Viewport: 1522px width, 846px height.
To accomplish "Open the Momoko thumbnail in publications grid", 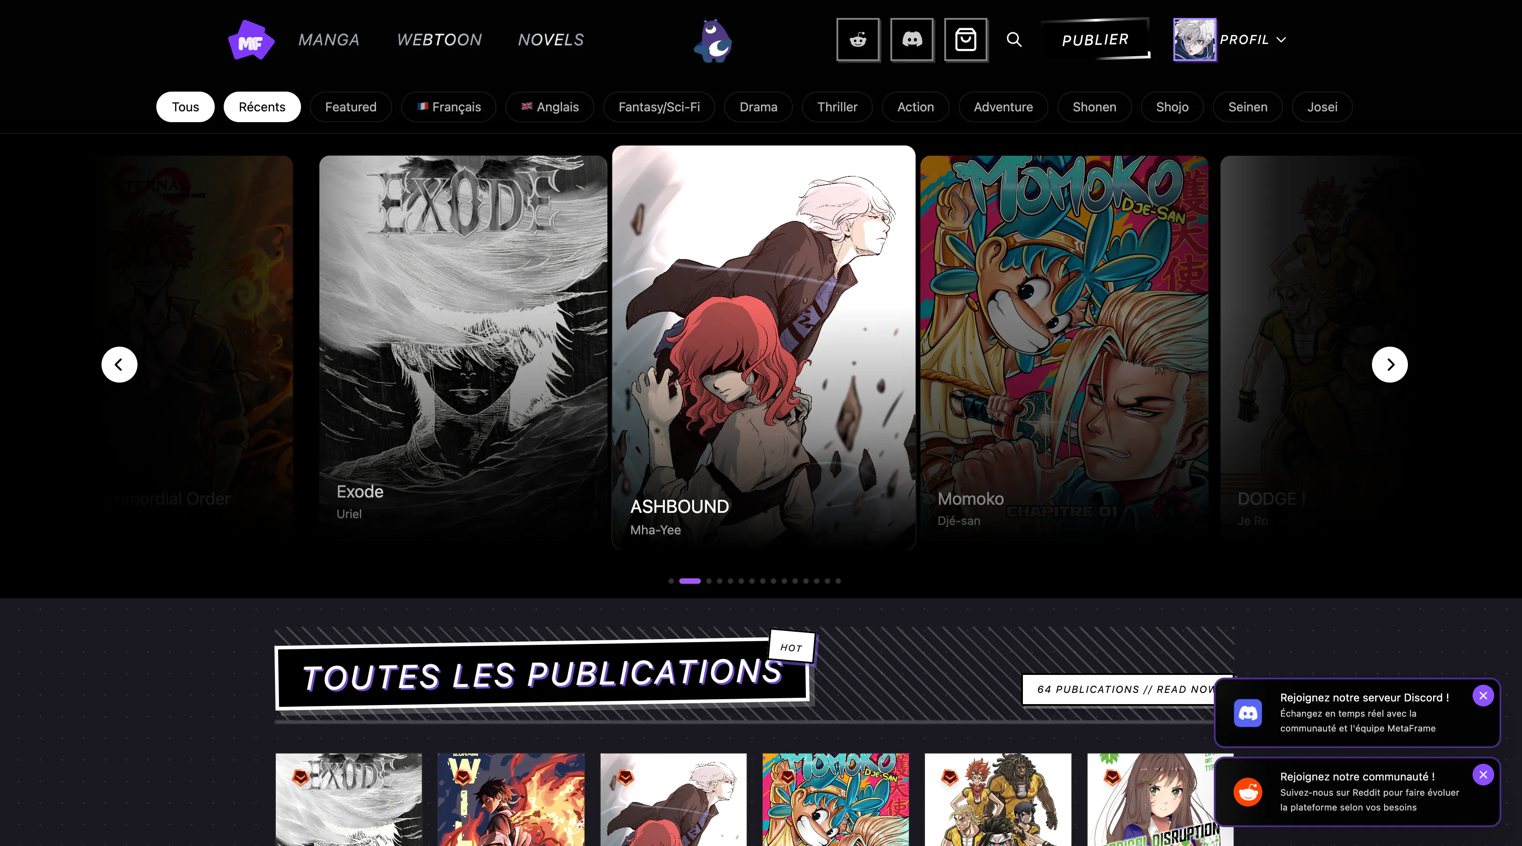I will (x=836, y=800).
